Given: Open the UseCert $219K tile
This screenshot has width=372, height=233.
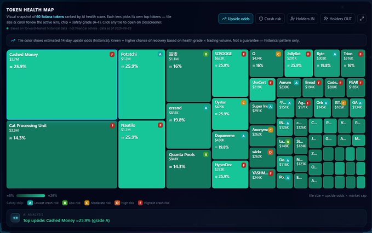Looking at the screenshot, I should tap(262, 89).
